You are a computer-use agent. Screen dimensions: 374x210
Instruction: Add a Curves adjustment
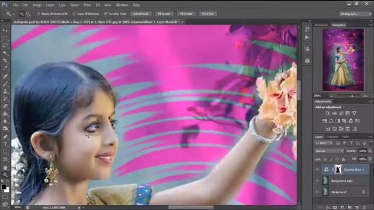341,113
